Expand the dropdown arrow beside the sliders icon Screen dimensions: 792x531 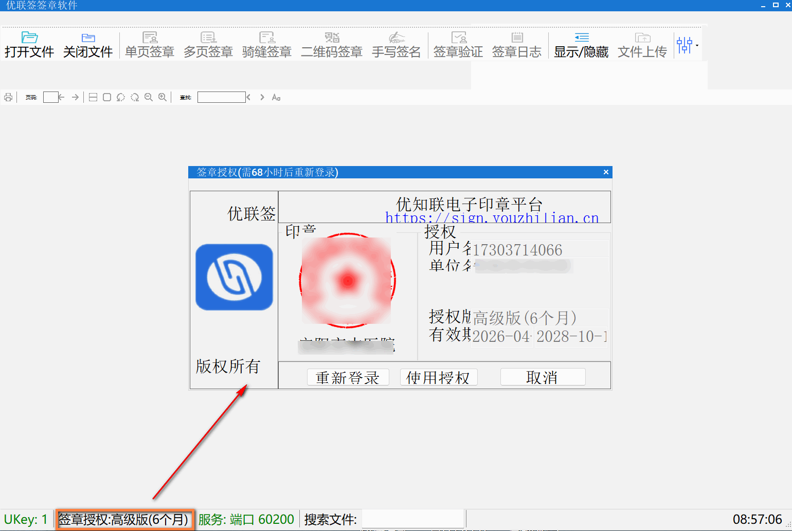(x=697, y=46)
